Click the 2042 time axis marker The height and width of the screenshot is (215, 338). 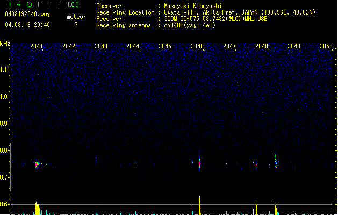click(69, 46)
